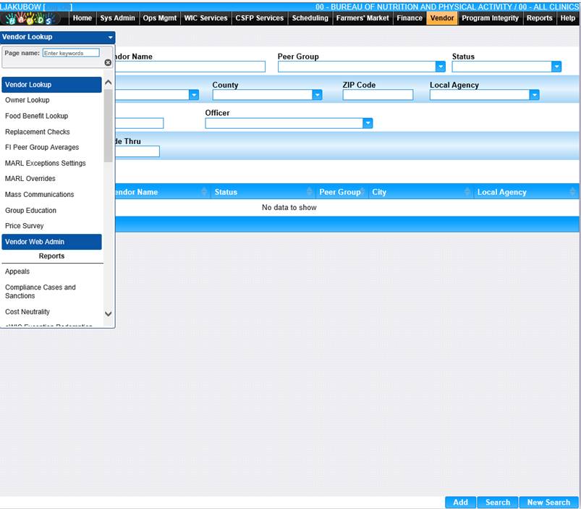Click the Add button
The height and width of the screenshot is (509, 581).
[x=461, y=502]
